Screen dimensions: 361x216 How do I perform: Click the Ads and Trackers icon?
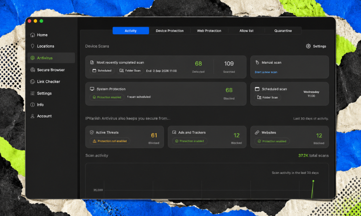(174, 132)
